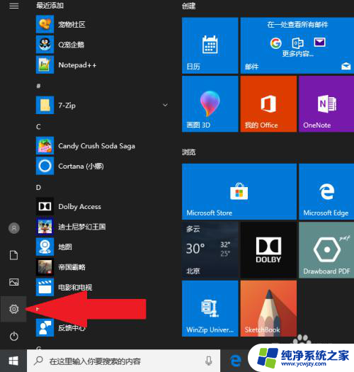Image resolution: width=354 pixels, height=372 pixels.
Task: Click the 浏览 tile group title
Action: pos(189,152)
